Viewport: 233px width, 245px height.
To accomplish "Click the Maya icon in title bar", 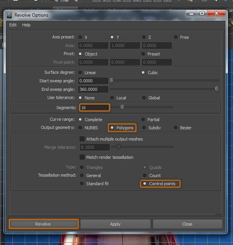I will [10, 15].
